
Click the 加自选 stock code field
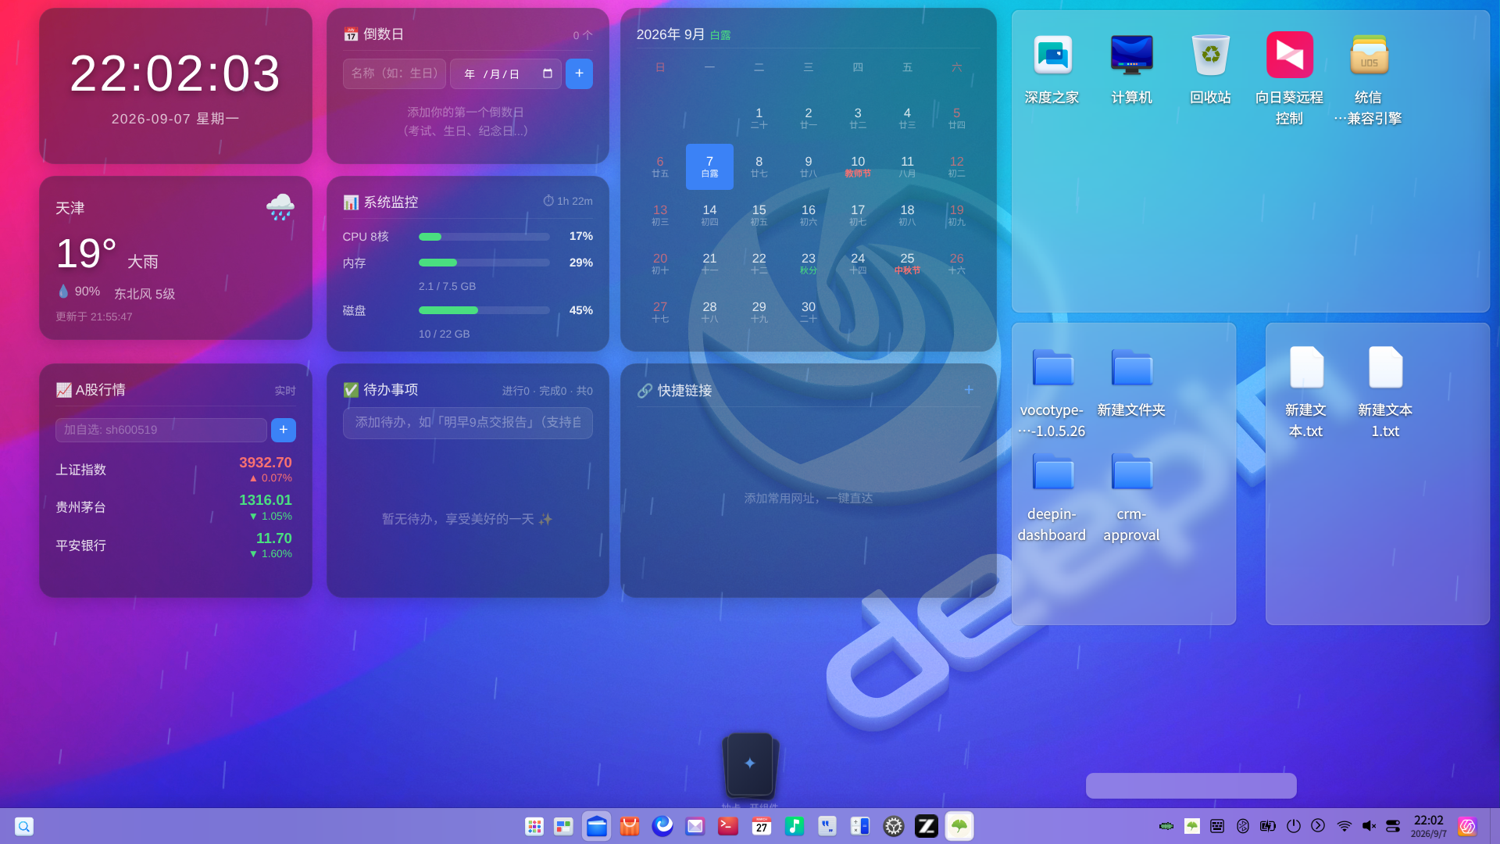tap(161, 430)
